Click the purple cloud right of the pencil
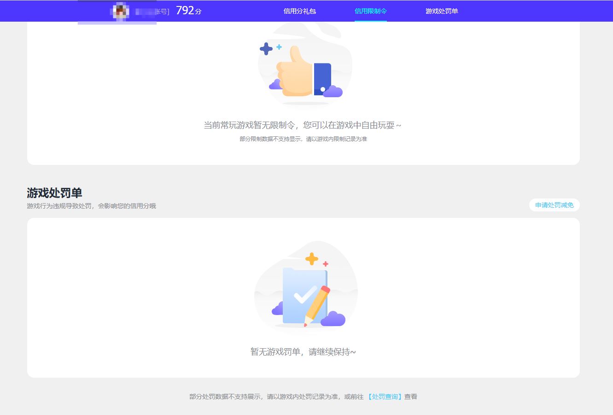Screen dimensions: 613x415 (x=333, y=319)
